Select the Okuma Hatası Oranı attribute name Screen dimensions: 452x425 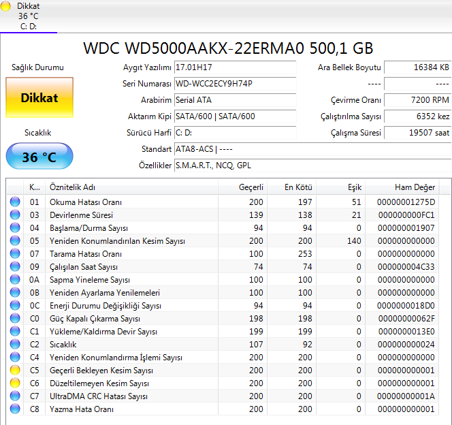click(86, 202)
